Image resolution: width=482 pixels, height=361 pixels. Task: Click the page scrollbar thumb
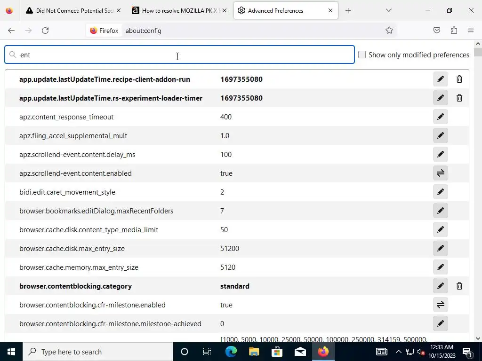[478, 52]
